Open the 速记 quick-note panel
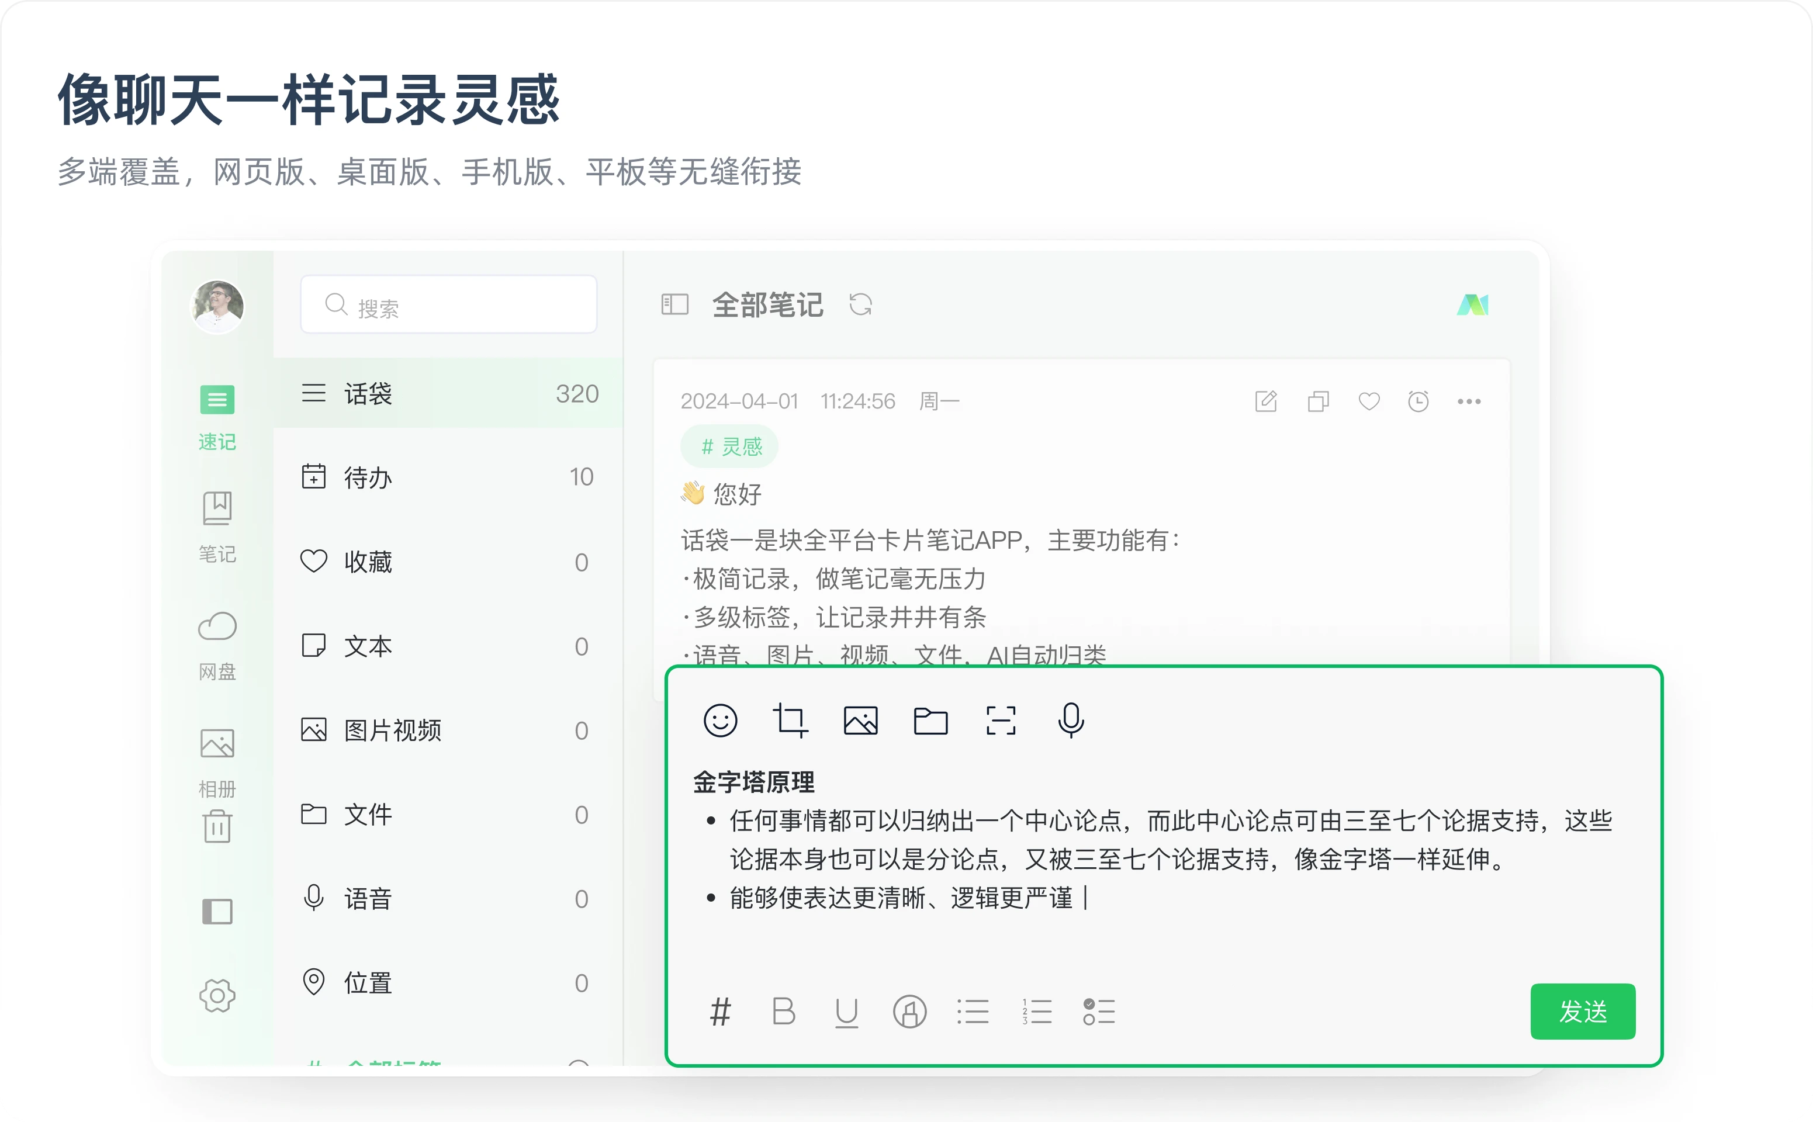 [217, 415]
